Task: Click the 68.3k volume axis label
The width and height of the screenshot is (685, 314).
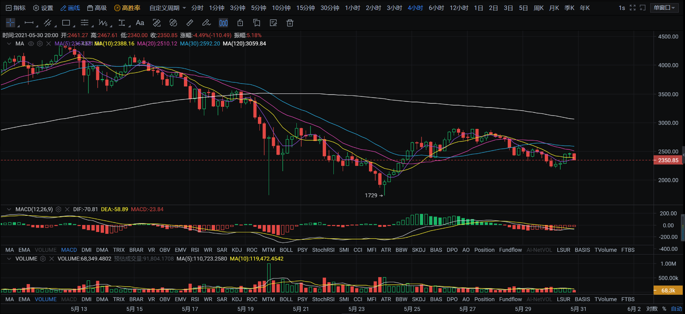Action: point(668,290)
